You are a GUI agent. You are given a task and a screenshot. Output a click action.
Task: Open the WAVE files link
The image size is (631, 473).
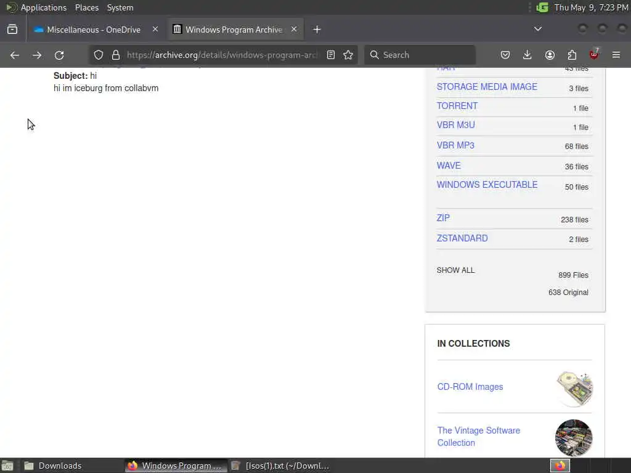[449, 166]
